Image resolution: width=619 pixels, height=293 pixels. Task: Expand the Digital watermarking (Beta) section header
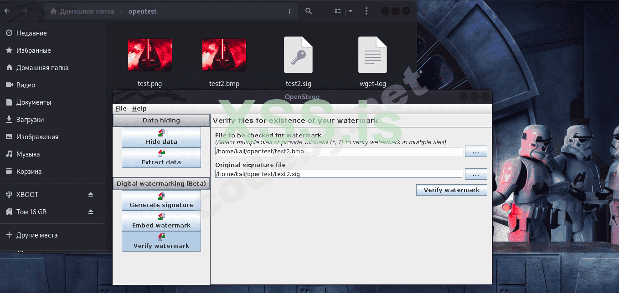[161, 184]
